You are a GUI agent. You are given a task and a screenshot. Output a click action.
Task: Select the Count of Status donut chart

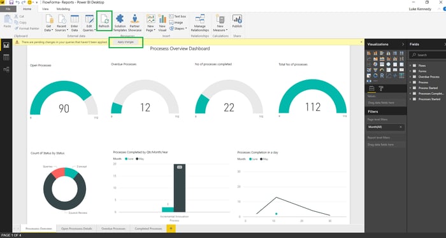[x=64, y=189]
